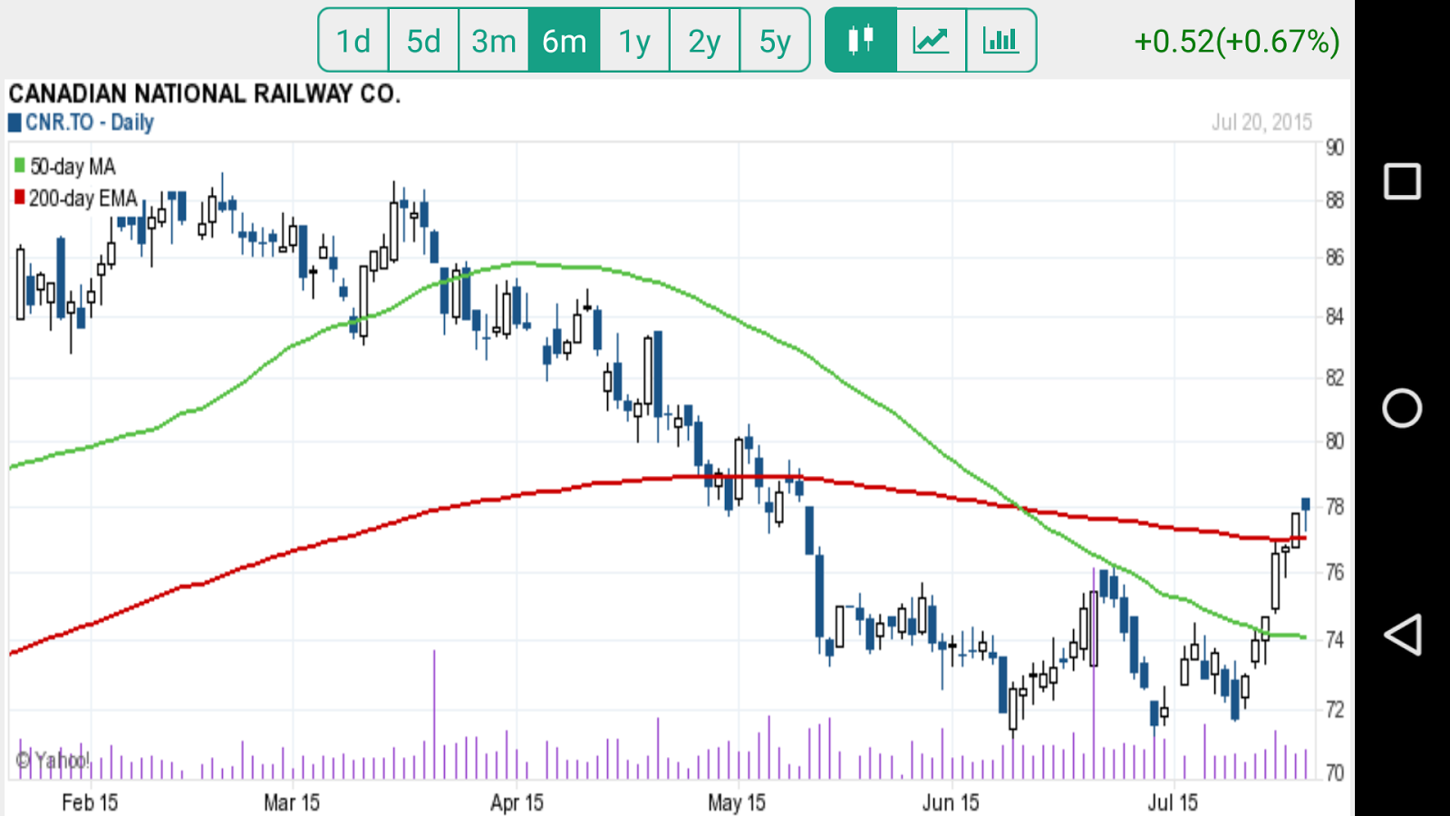
Task: Tap the Apr 15 date axis label
Action: point(517,802)
